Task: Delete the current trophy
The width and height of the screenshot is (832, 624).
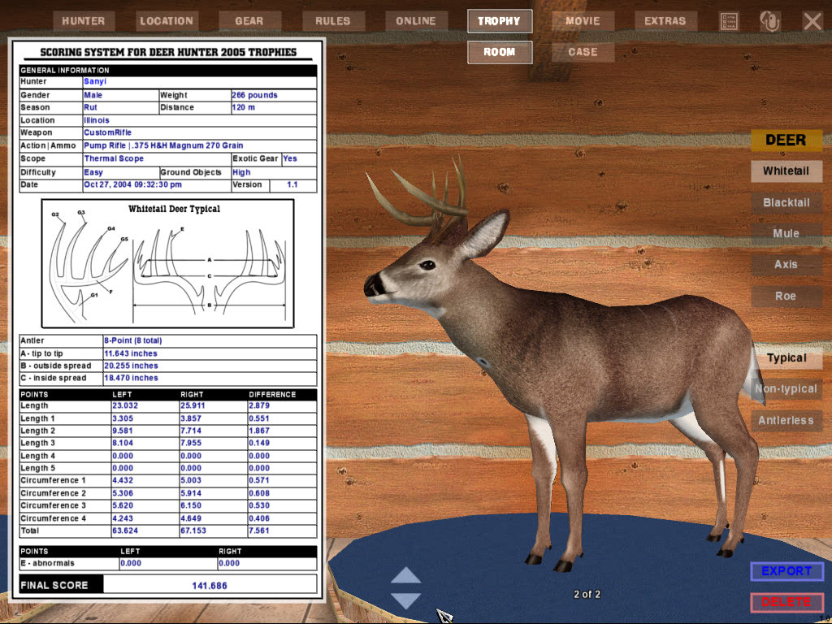Action: click(786, 602)
